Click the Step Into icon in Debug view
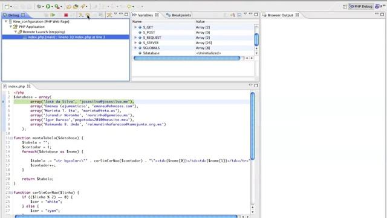The height and width of the screenshot is (218, 387). [80, 15]
